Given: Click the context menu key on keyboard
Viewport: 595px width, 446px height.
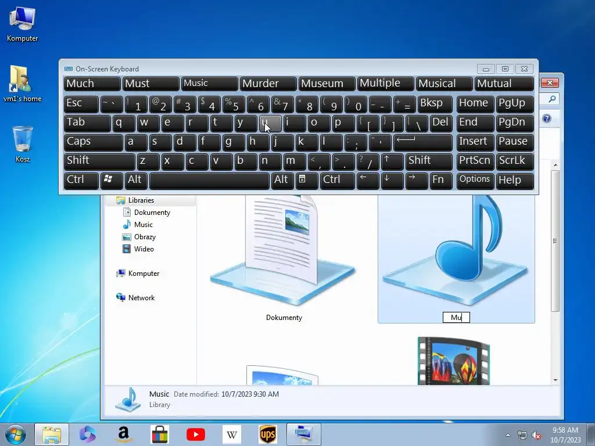Looking at the screenshot, I should tap(307, 181).
